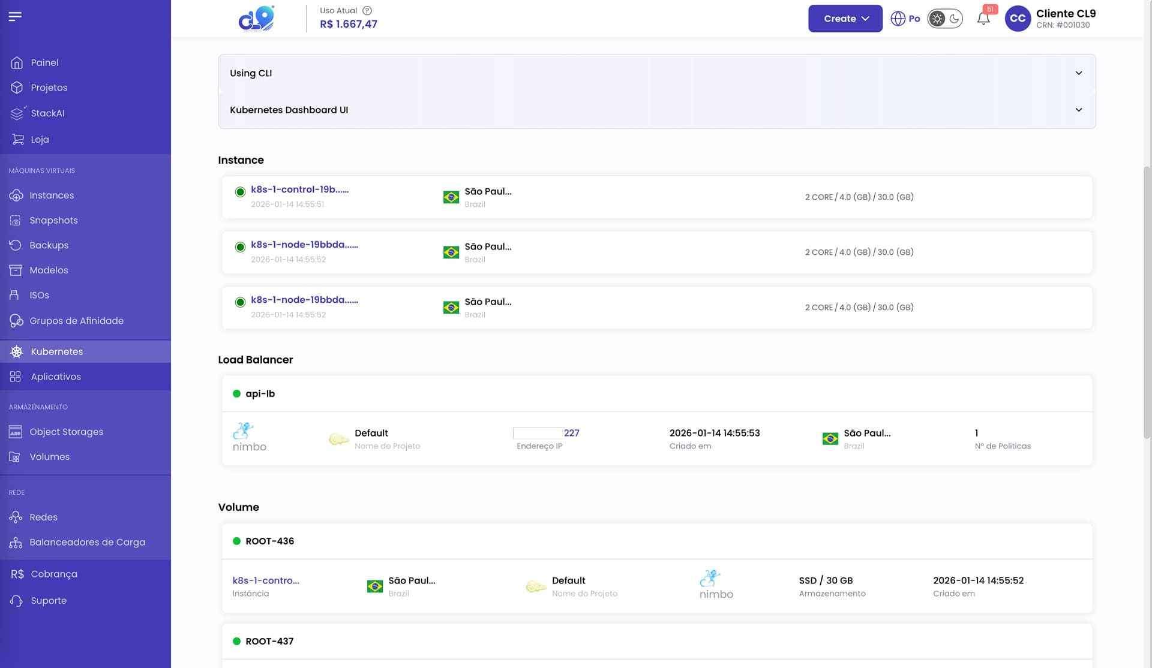
Task: Open Balanceadores de Carga menu item
Action: coord(87,542)
